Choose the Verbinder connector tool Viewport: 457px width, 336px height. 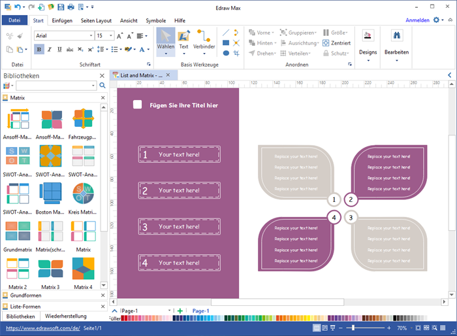click(x=204, y=39)
